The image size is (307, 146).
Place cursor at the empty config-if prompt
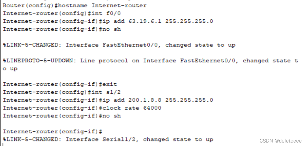click(x=103, y=132)
